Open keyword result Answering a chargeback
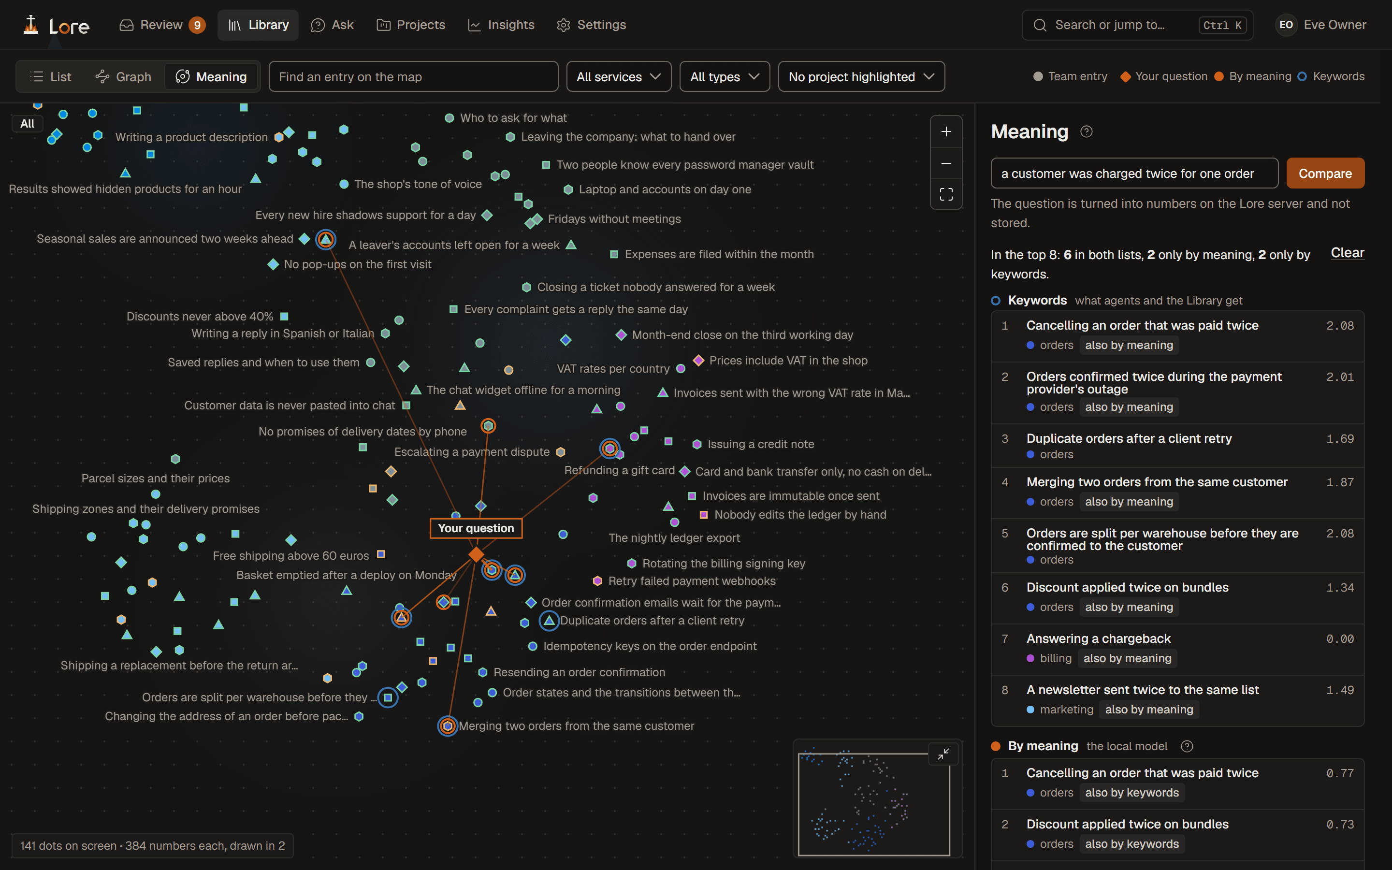Viewport: 1392px width, 870px height. [1177, 649]
